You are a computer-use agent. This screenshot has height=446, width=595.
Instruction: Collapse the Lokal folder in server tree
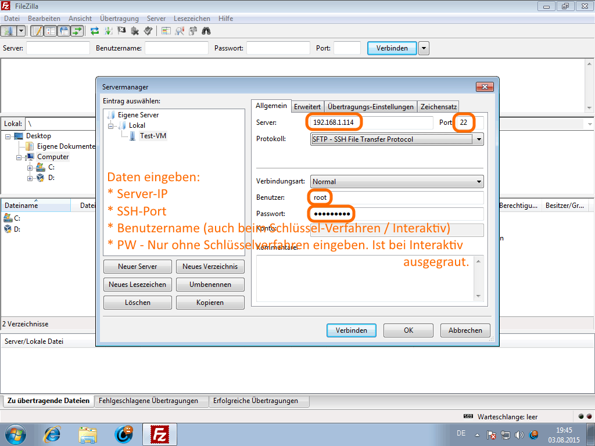coord(111,125)
